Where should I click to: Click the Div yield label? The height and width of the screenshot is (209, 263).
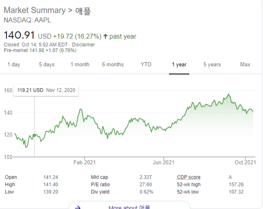click(100, 192)
